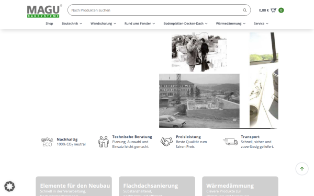
Task: Open the Rund ums Fenster menu
Action: [x=138, y=24]
